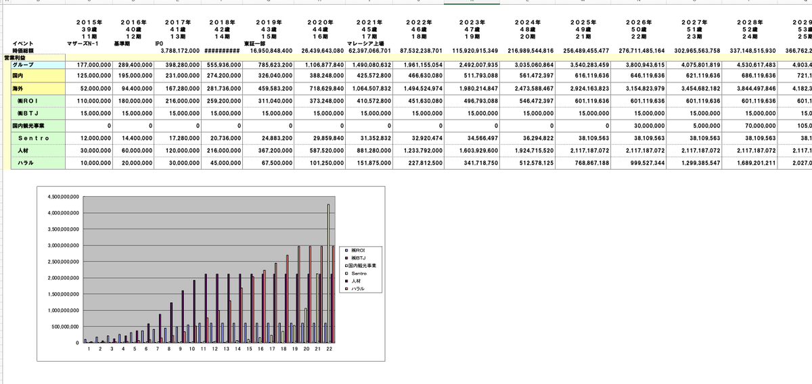Viewport: 812px width, 384px height.
Task: Click the 2,000,000,000 chart axis label
Action: 64,279
